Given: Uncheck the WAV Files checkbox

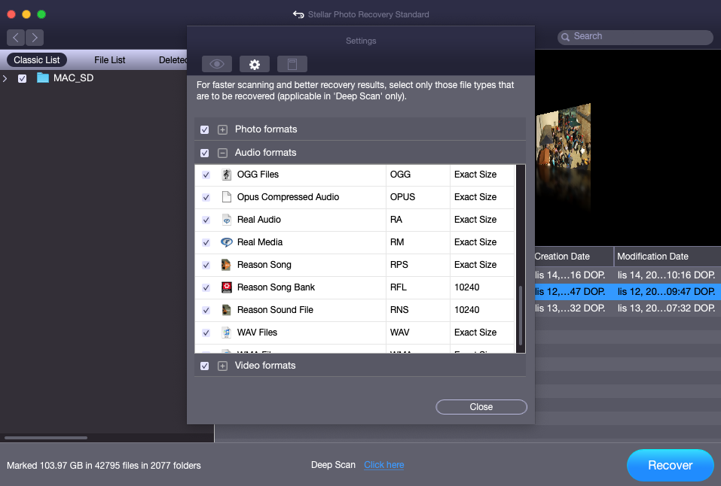Looking at the screenshot, I should [x=206, y=332].
